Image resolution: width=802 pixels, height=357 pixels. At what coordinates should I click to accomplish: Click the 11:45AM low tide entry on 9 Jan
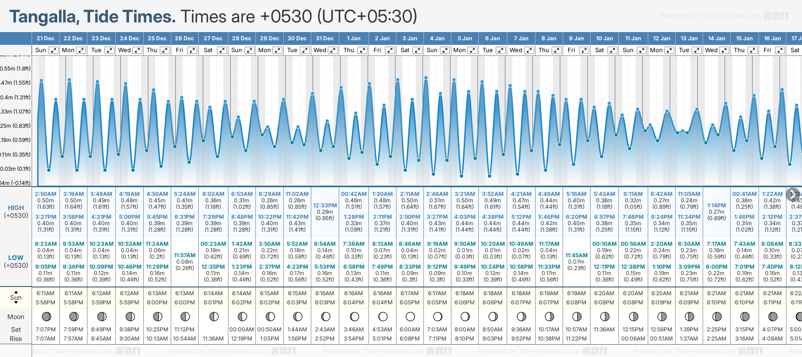pos(576,255)
